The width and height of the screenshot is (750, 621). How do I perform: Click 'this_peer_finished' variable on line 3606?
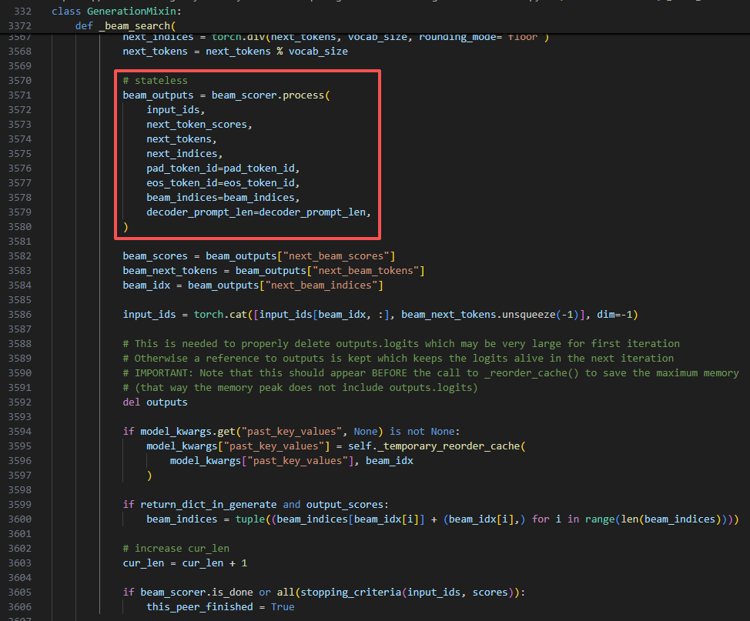coord(199,607)
